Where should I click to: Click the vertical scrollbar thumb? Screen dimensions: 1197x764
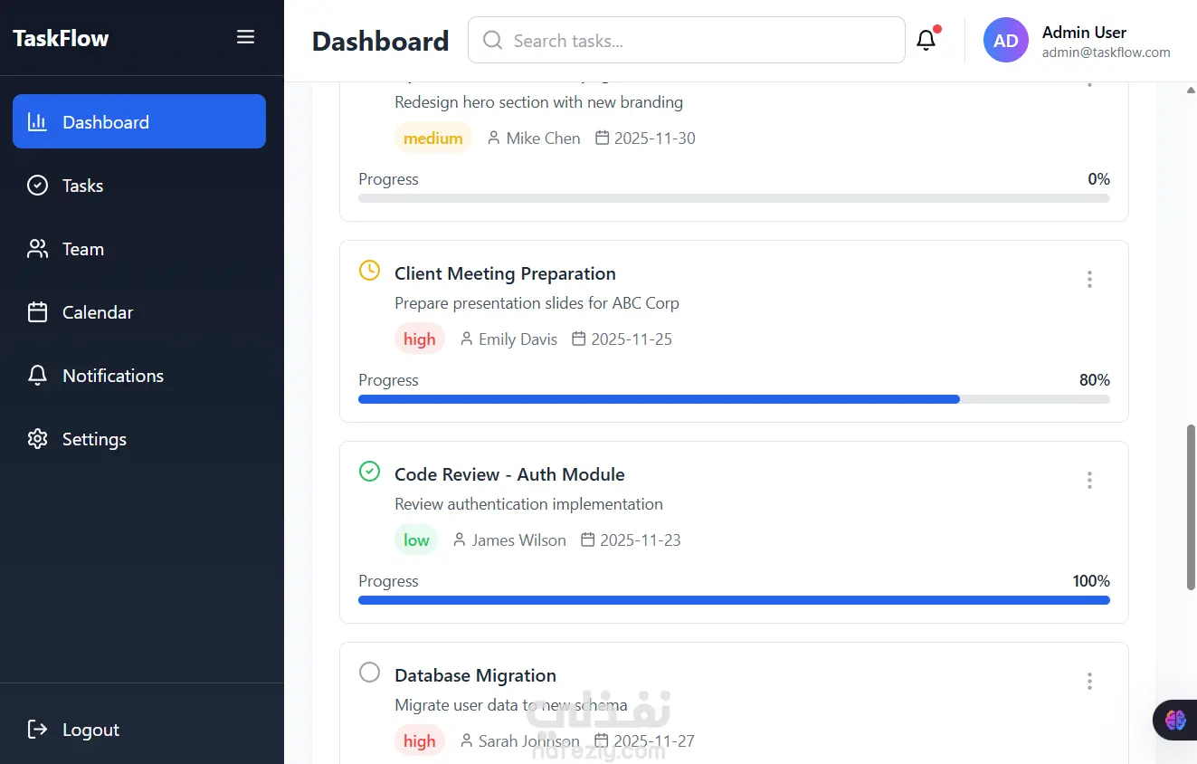point(1191,507)
